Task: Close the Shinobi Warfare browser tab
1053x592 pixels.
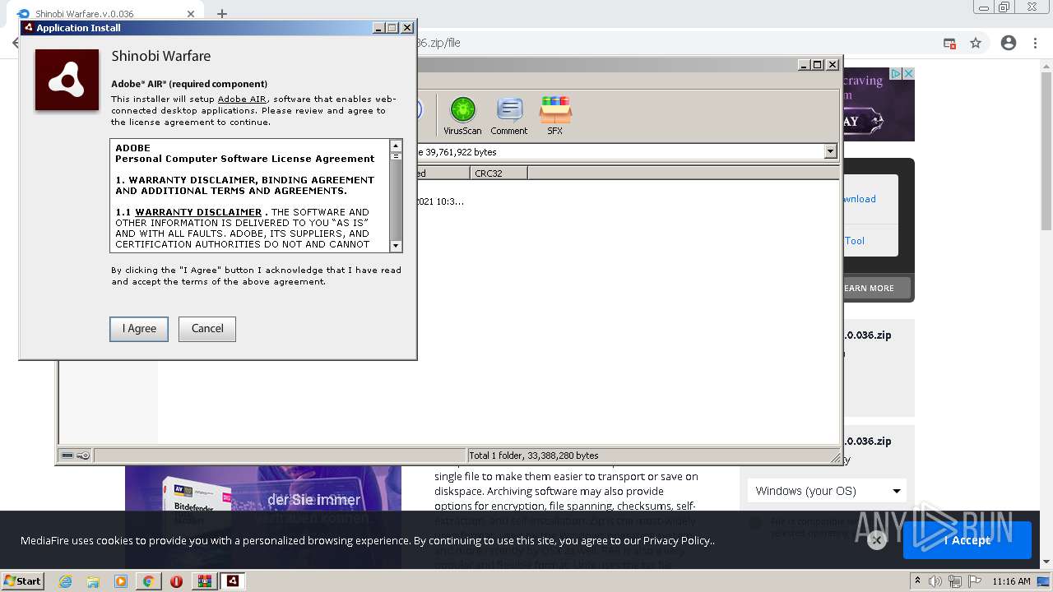Action: click(x=191, y=14)
